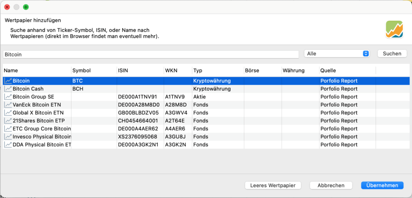
Task: Select the Bitcoin Group SE row name
Action: (x=33, y=97)
